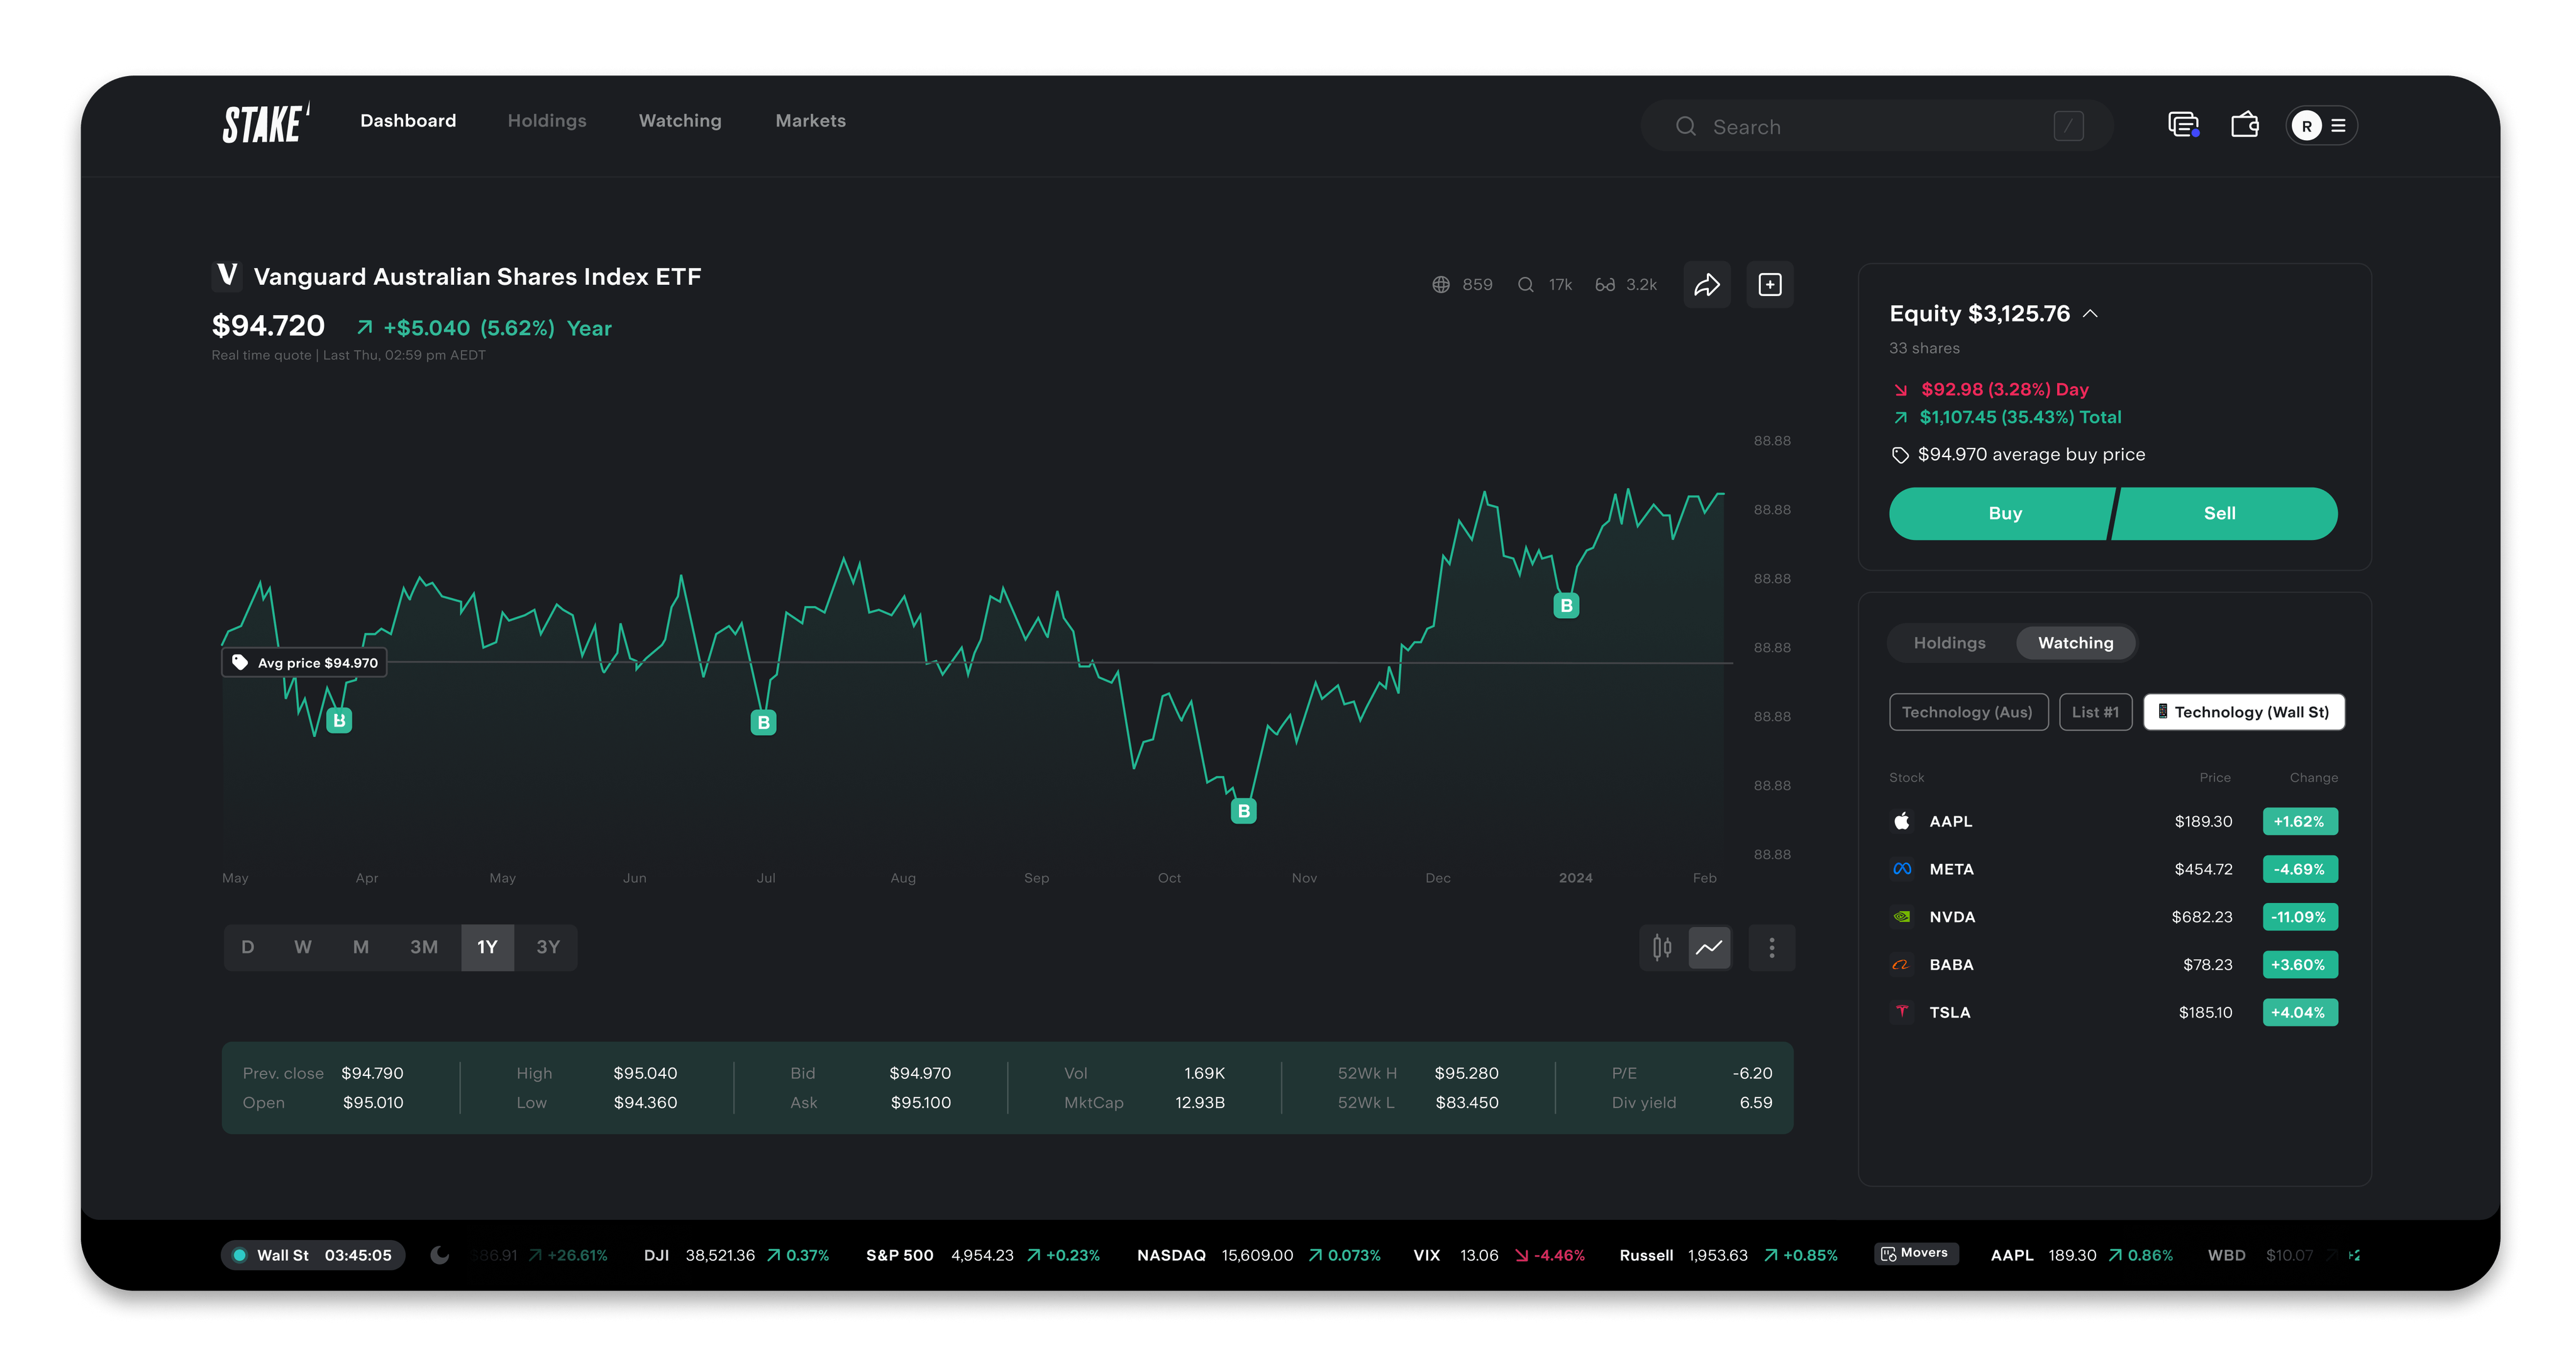2576x1369 pixels.
Task: Add ETF to watchlist plus icon
Action: pos(1770,285)
